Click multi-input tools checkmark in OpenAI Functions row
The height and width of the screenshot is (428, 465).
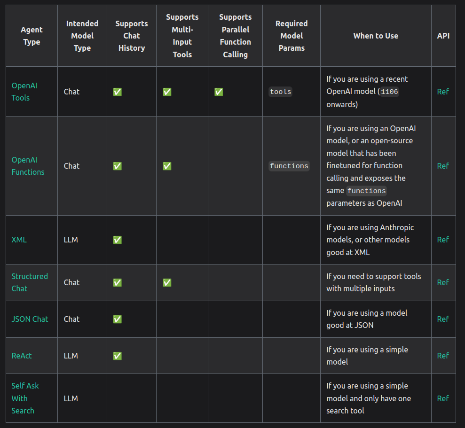[167, 166]
